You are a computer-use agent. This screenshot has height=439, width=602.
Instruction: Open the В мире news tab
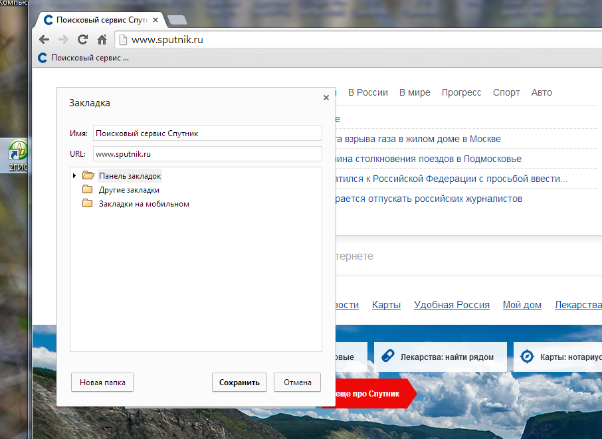pyautogui.click(x=415, y=92)
